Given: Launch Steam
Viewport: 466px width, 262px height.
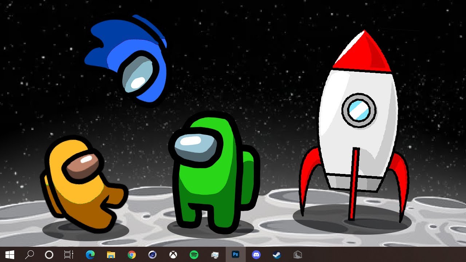Looking at the screenshot, I should 277,255.
